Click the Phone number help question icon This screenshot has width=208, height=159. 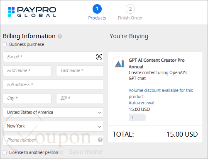point(100,140)
